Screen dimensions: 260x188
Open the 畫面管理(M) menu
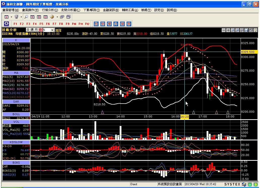[11, 10]
